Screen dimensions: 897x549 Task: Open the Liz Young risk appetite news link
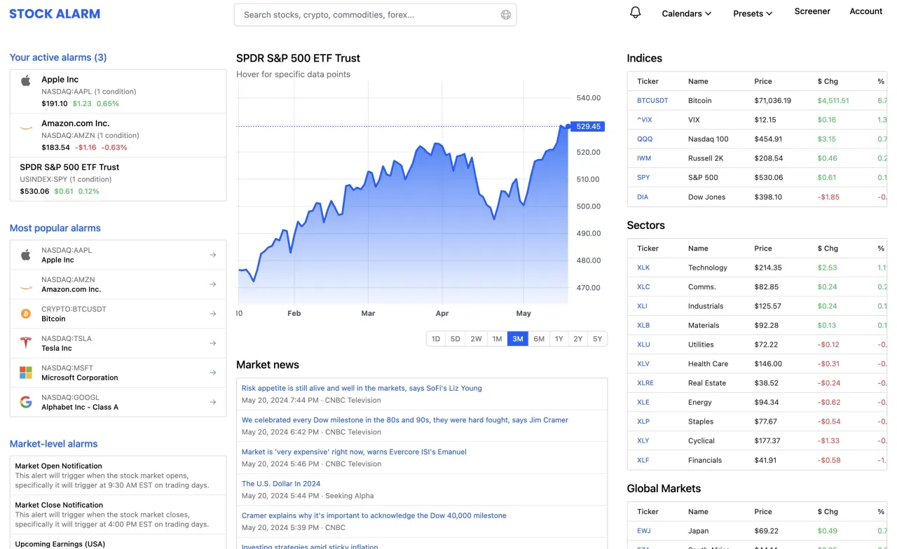click(x=362, y=388)
